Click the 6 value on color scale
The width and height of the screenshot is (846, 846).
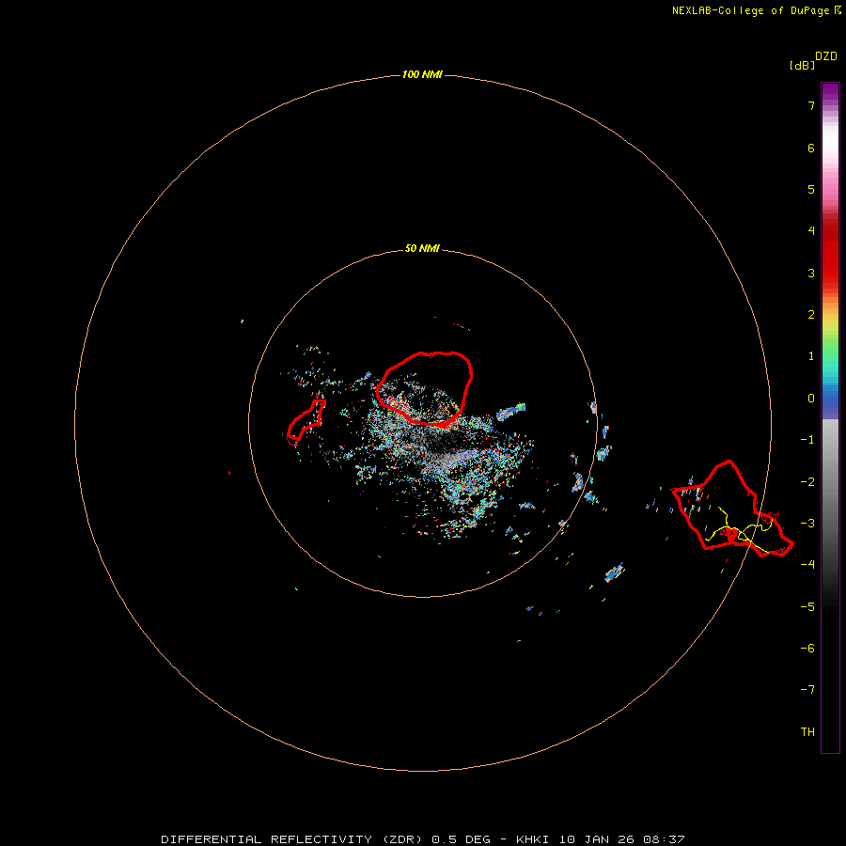811,148
